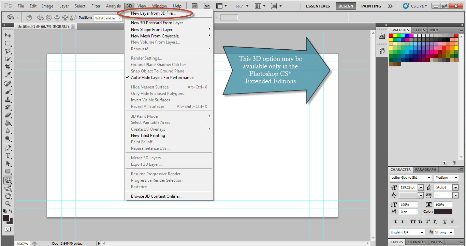The height and width of the screenshot is (246, 466).
Task: Select the 3D Object Rotate tool
Action: 8,180
